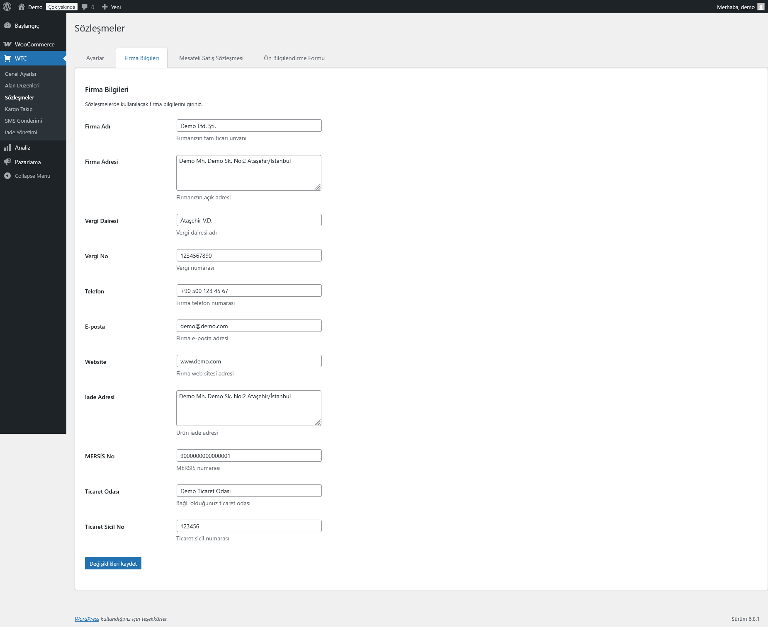
Task: Focus the Firma Adresi textarea
Action: 249,173
